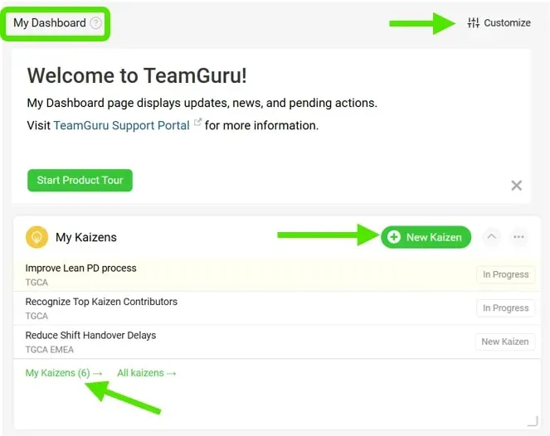Click In Progress status of Recognize Top Kaizen

coord(505,308)
